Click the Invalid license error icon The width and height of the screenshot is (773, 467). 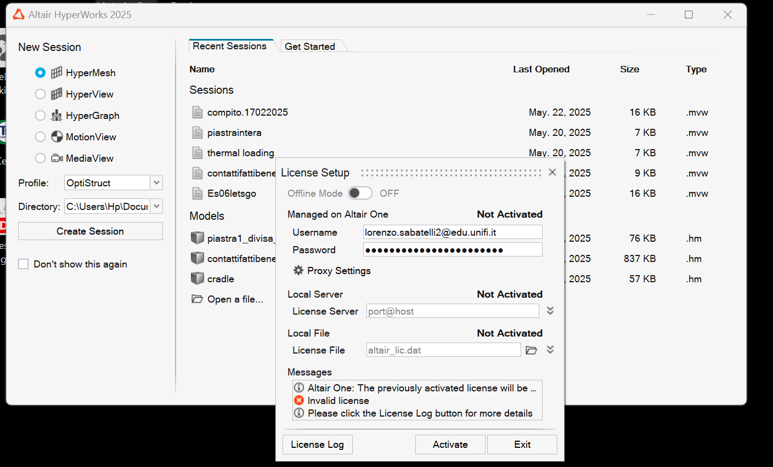[299, 400]
